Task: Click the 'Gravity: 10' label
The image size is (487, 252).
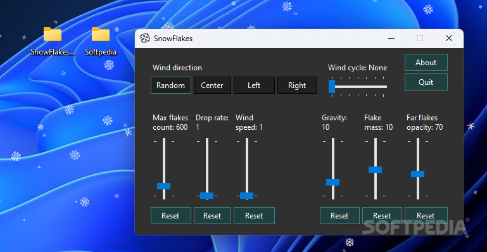Action: [334, 123]
